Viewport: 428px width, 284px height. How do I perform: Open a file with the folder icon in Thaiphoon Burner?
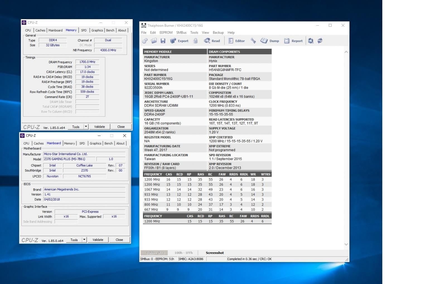point(154,41)
